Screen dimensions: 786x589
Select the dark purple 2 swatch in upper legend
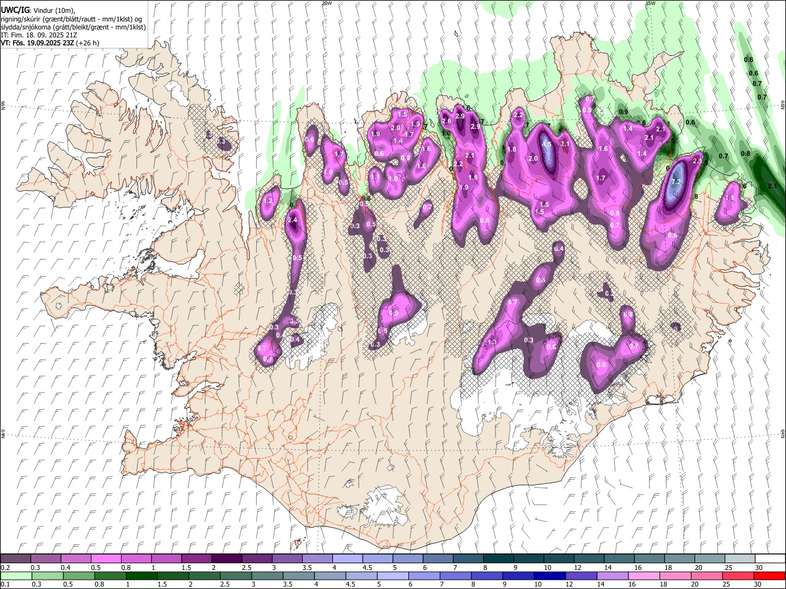pyautogui.click(x=226, y=559)
